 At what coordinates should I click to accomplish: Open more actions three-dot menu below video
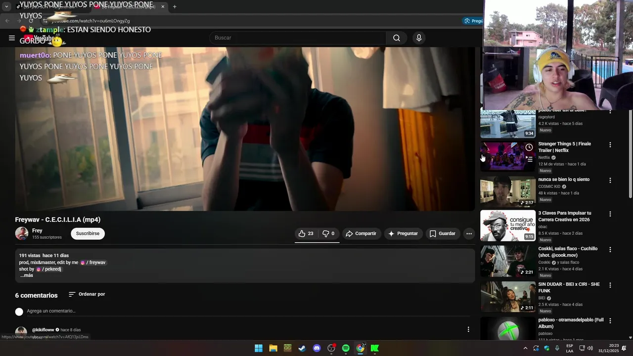tap(469, 233)
